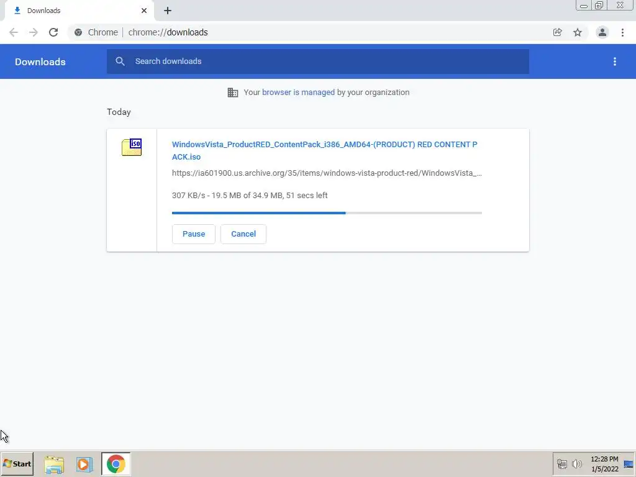Click the search magnifier icon

pos(120,61)
